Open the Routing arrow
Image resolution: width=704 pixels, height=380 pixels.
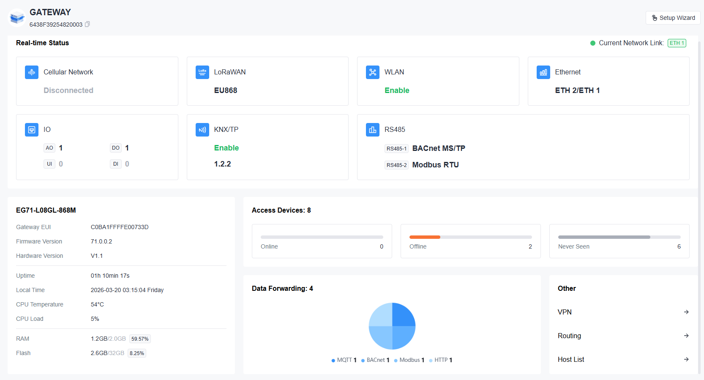686,336
